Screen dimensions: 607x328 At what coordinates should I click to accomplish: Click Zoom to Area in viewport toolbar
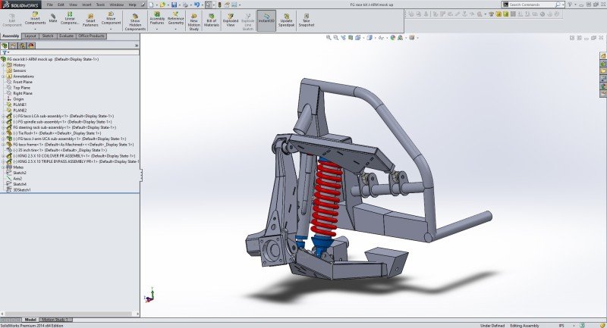tap(336, 37)
